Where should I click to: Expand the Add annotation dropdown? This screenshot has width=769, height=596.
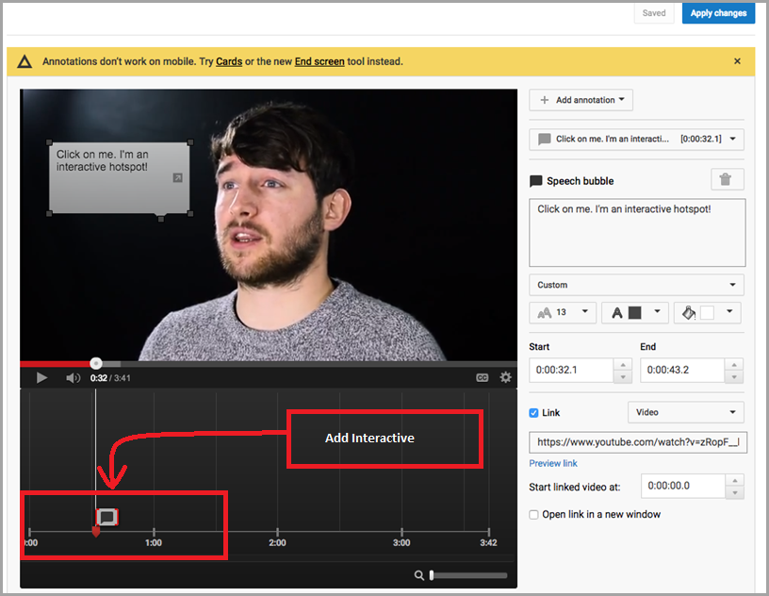[581, 100]
